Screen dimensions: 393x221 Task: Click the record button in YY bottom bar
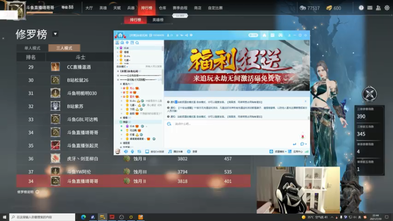pos(192,151)
